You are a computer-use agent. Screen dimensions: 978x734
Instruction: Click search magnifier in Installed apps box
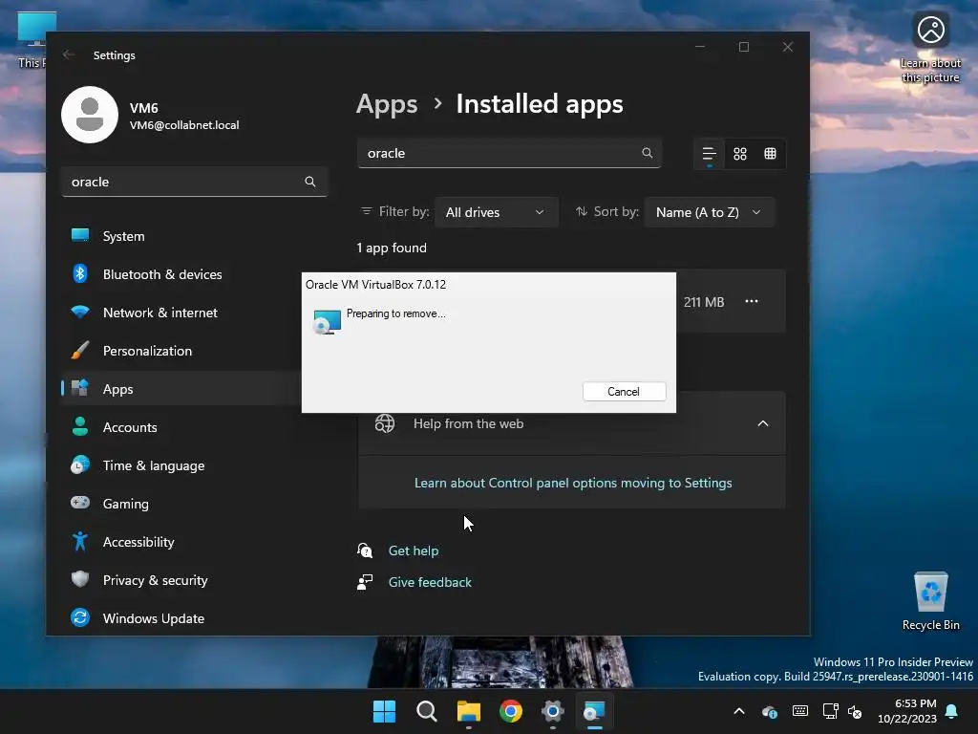click(x=648, y=153)
